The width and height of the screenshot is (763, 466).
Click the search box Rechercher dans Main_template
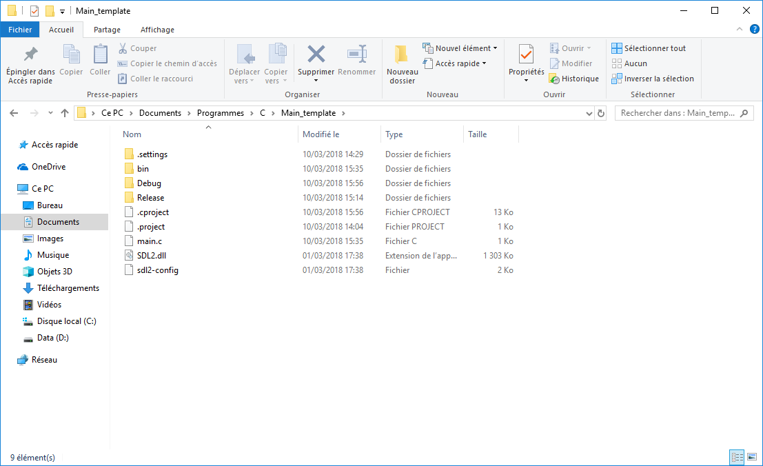point(677,113)
